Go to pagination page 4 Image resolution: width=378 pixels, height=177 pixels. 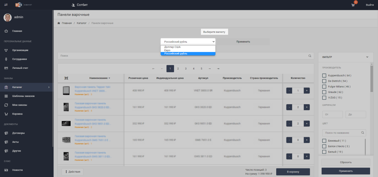[194, 68]
